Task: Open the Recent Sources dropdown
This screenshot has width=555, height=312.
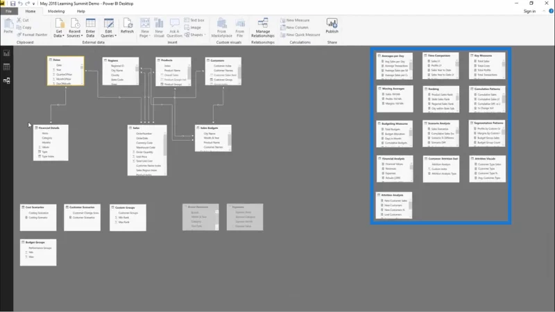Action: point(74,28)
